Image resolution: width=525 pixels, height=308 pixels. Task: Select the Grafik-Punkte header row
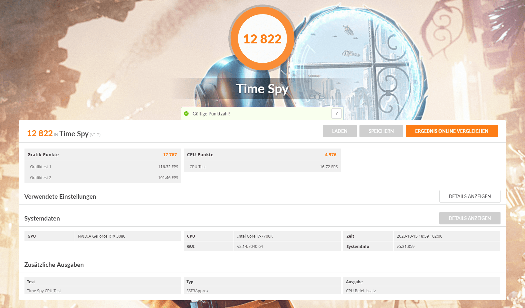[x=103, y=155]
